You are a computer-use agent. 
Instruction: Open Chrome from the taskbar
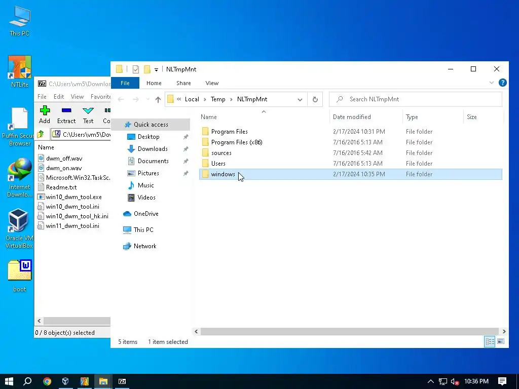pyautogui.click(x=47, y=381)
